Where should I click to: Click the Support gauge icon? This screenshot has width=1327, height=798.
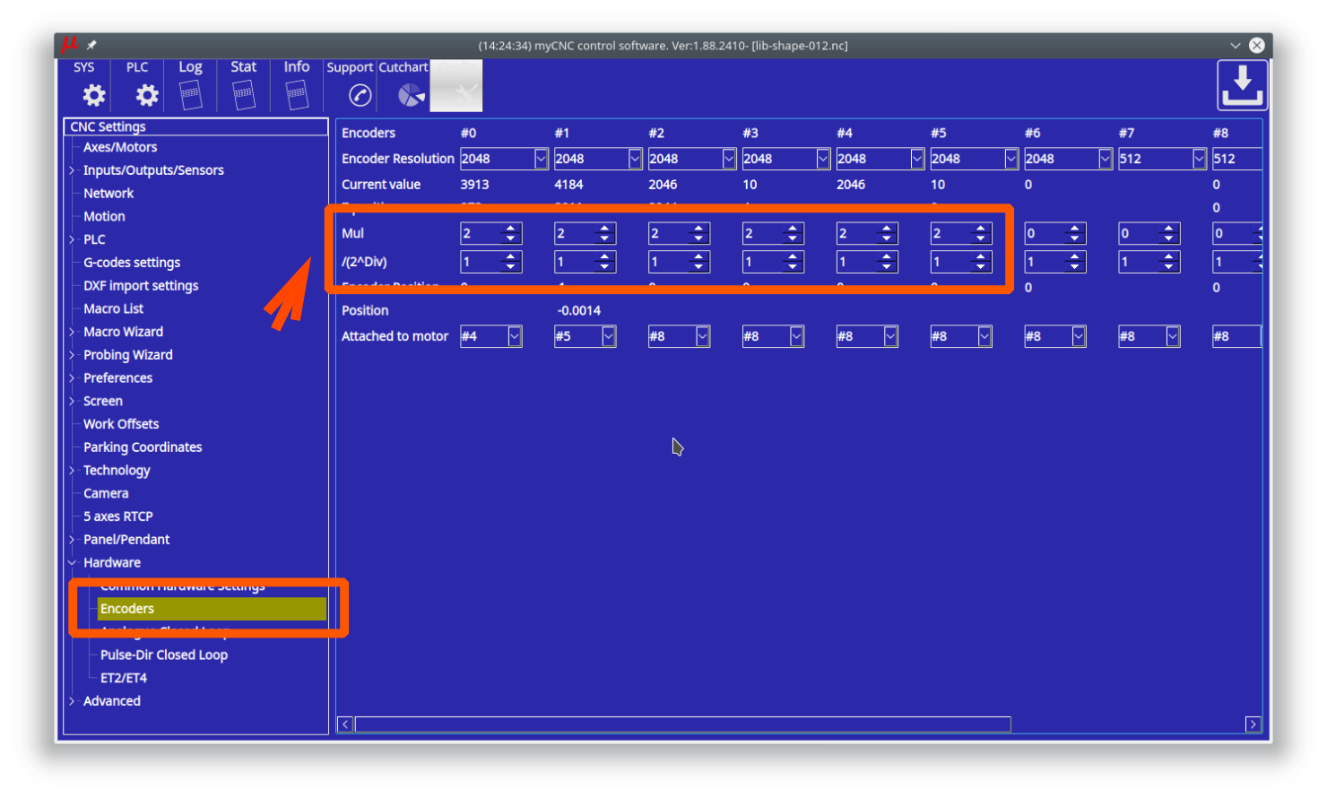(x=360, y=95)
